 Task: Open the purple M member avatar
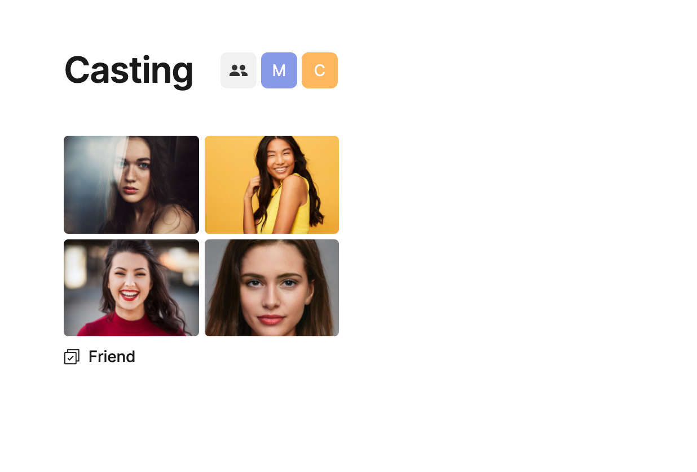[x=279, y=70]
